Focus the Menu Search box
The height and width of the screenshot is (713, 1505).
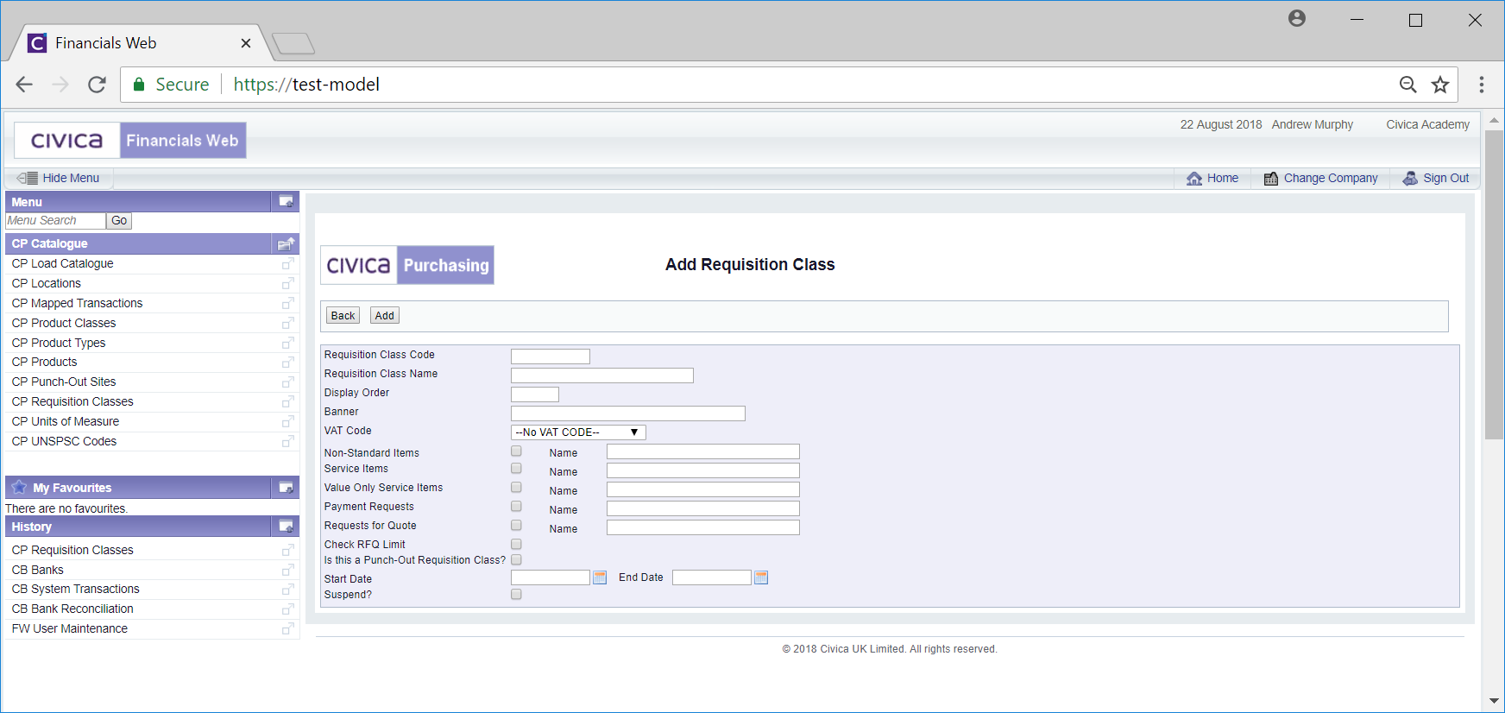[55, 221]
